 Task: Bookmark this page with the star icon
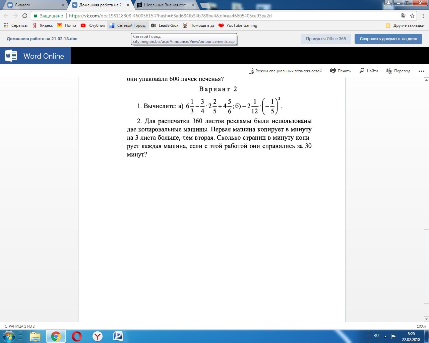click(x=412, y=16)
